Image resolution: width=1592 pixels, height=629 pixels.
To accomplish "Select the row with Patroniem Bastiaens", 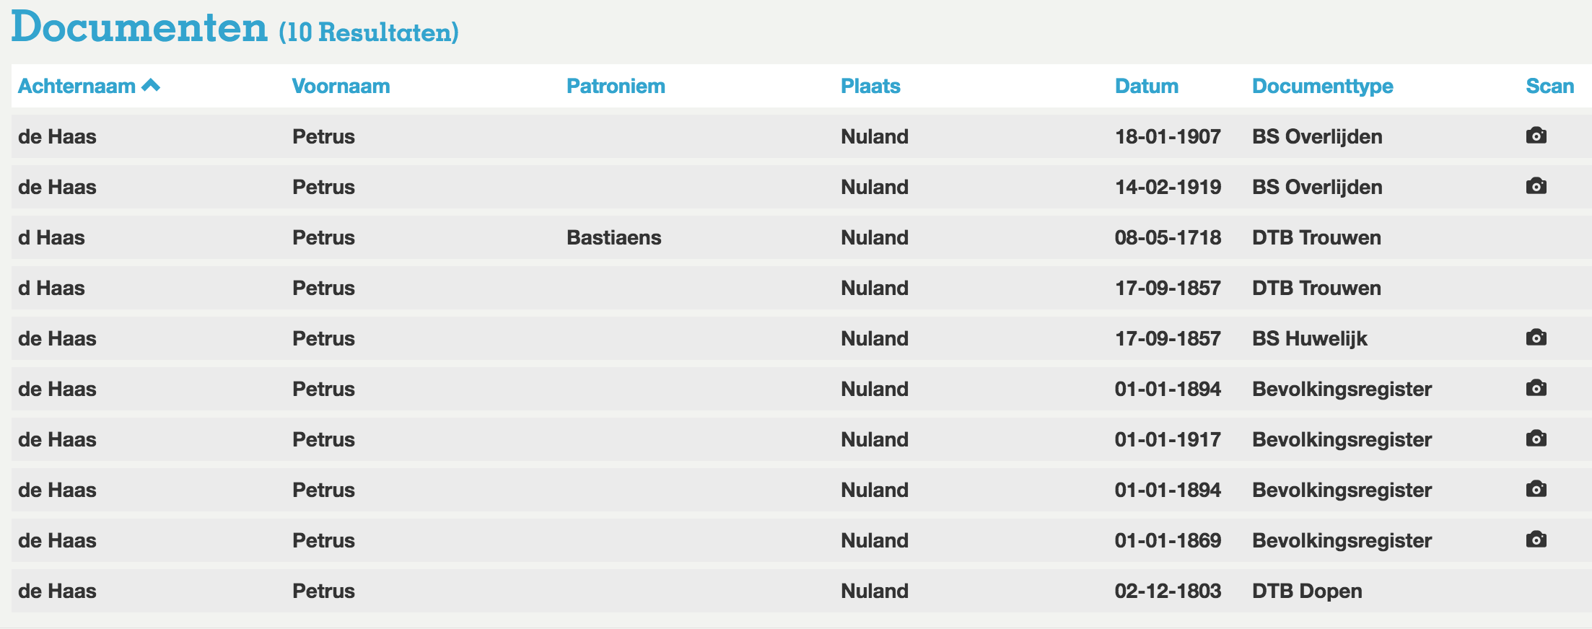I will (x=615, y=237).
